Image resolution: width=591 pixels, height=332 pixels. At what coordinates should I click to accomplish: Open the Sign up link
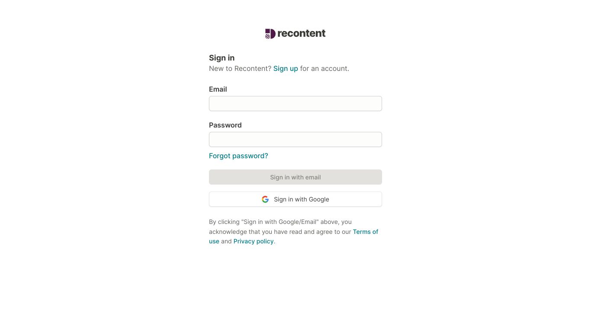(x=286, y=69)
